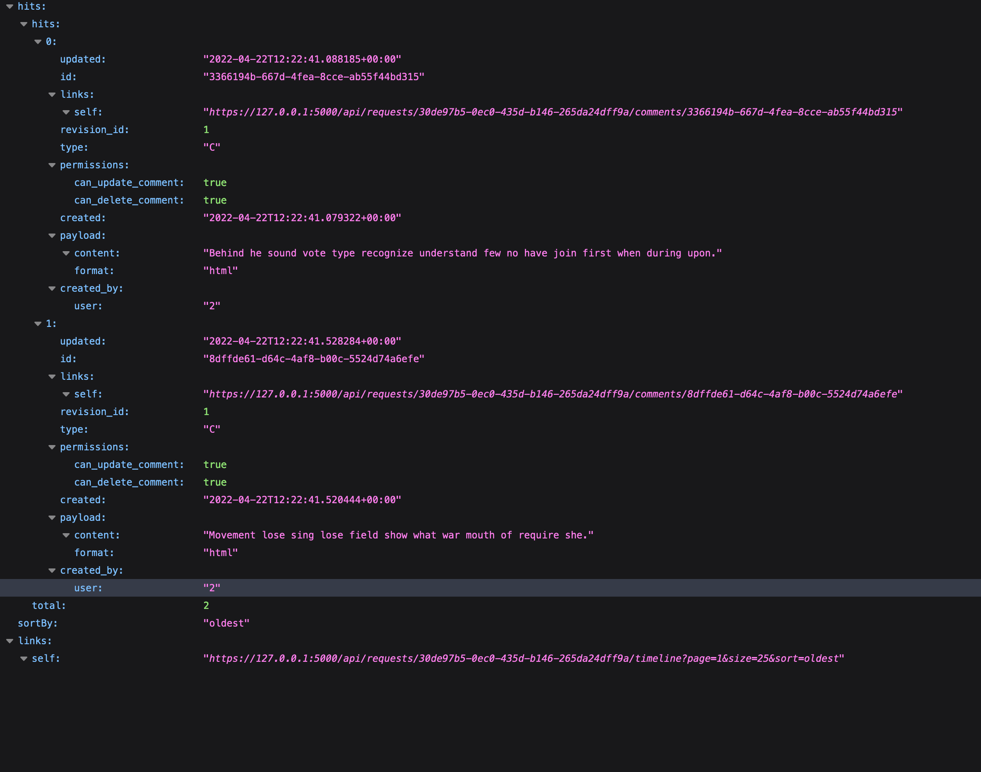Collapse the top-level hits node
Image resolution: width=981 pixels, height=772 pixels.
(10, 6)
